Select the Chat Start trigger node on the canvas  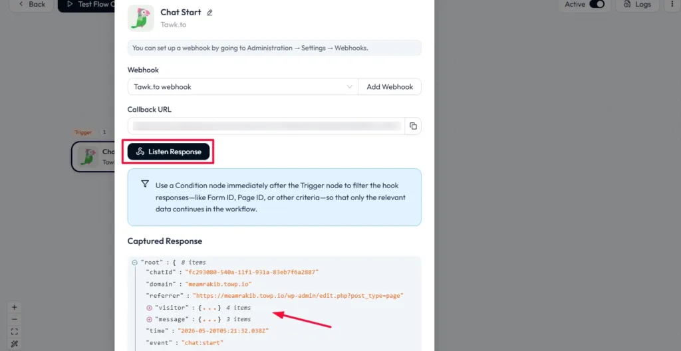pos(93,156)
